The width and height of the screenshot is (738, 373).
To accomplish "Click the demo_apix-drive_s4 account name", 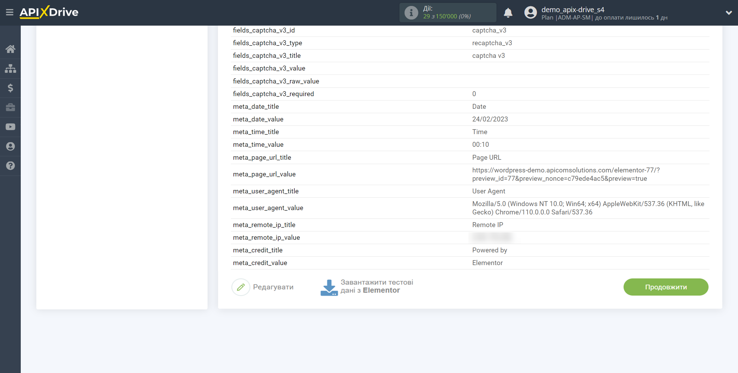I will pos(573,9).
